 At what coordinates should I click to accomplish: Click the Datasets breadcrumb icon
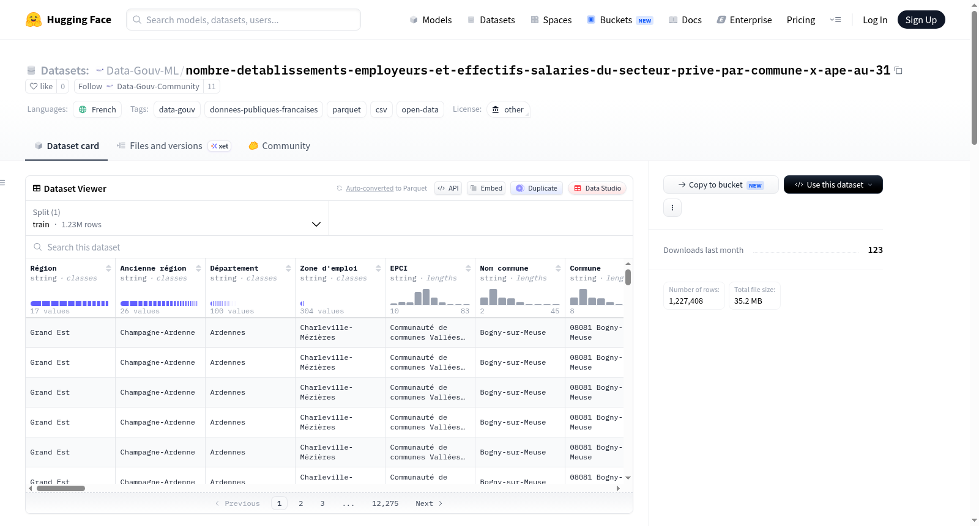(31, 70)
